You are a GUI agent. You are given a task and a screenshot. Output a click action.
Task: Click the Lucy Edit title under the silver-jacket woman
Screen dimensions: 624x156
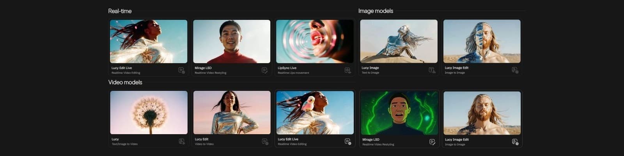[x=202, y=139]
